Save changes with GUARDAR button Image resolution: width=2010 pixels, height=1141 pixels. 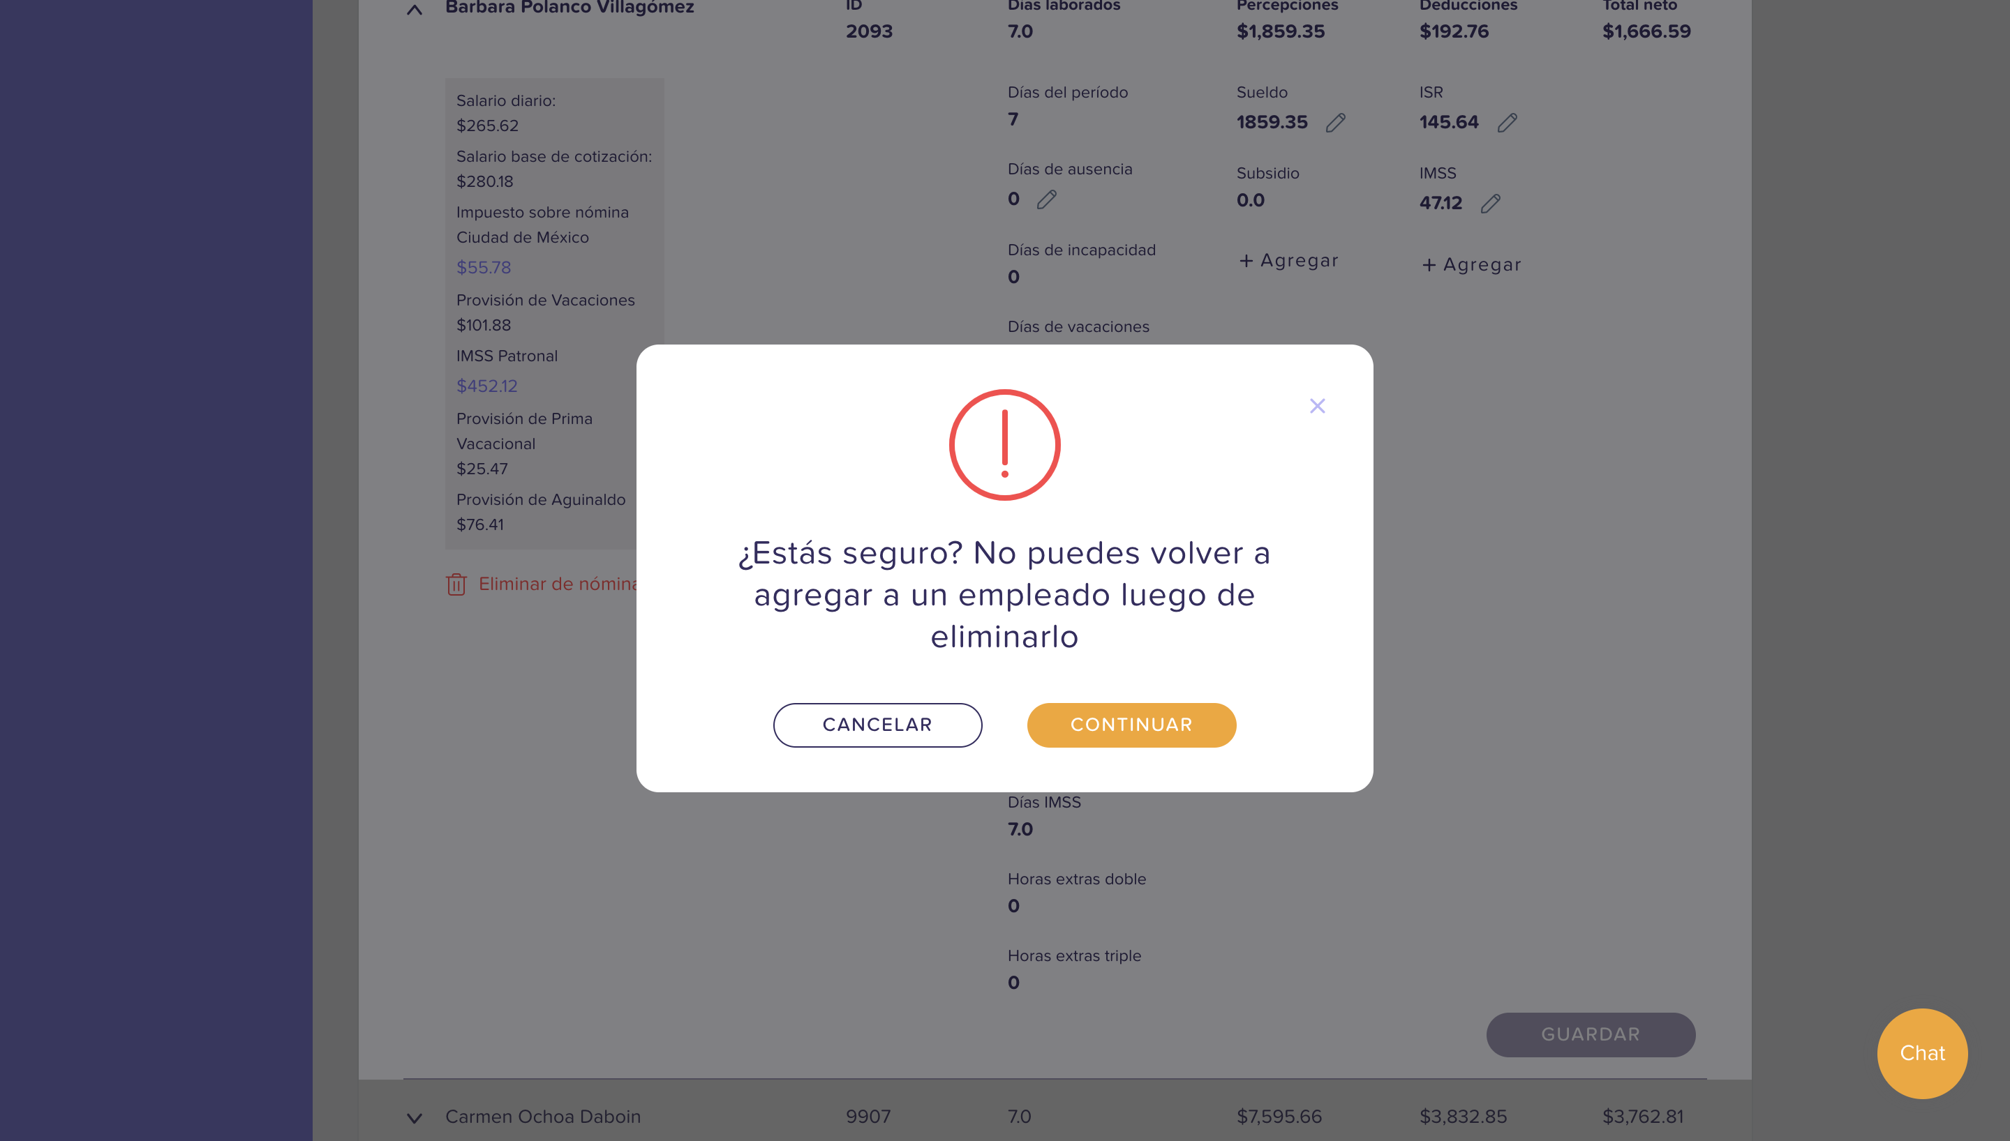click(1591, 1034)
